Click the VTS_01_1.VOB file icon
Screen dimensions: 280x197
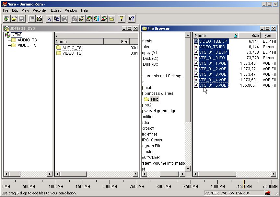tap(196, 63)
